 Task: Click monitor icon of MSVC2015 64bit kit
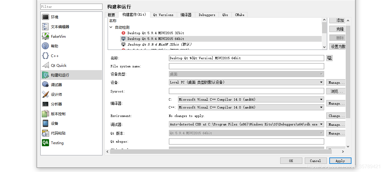[123, 39]
